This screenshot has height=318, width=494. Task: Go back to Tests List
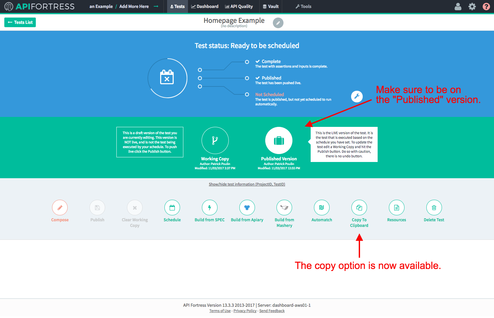point(20,23)
